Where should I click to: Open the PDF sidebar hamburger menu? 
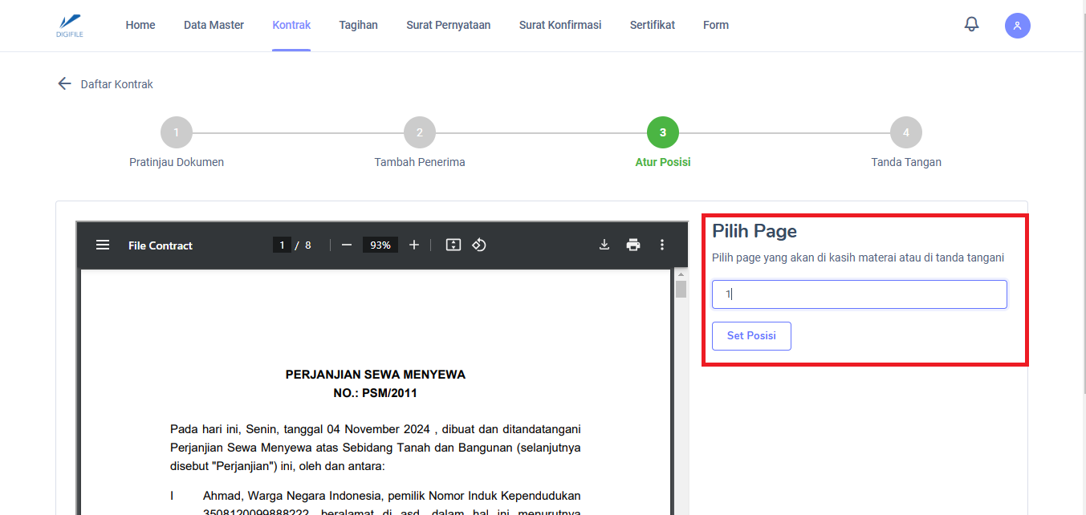(103, 245)
